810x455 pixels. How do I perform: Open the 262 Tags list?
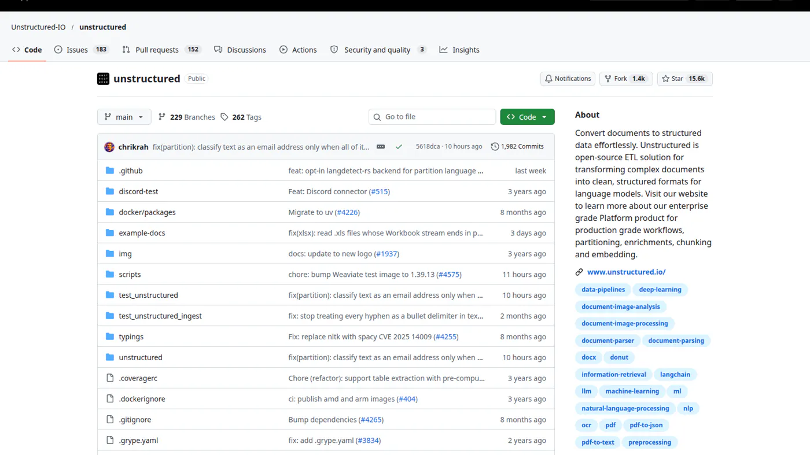(x=241, y=117)
